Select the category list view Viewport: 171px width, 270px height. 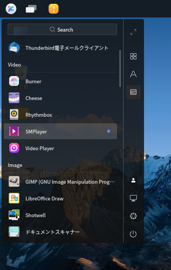pyautogui.click(x=133, y=92)
